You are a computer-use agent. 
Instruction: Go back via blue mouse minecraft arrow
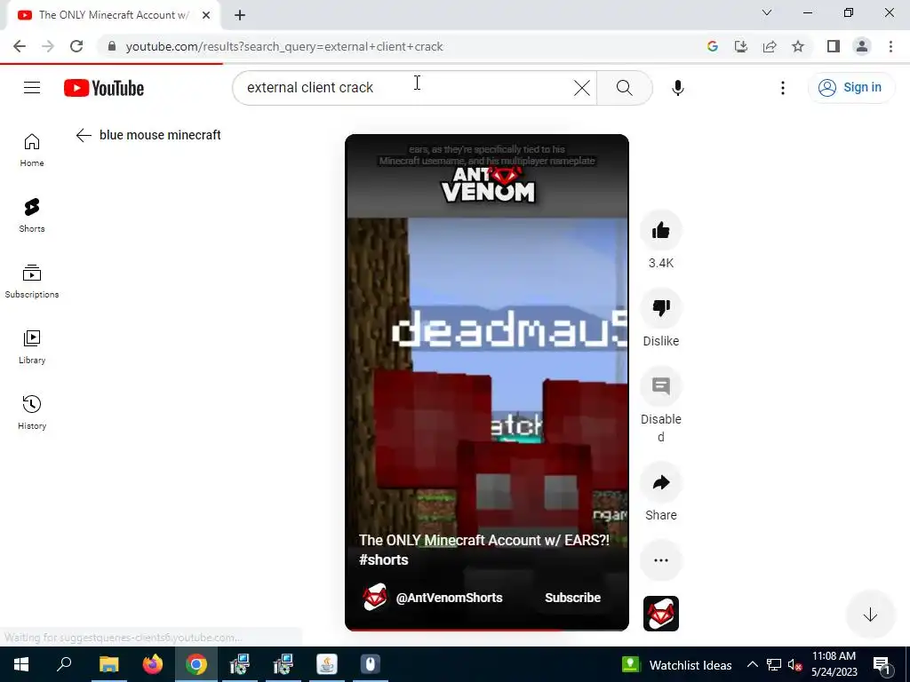coord(84,135)
